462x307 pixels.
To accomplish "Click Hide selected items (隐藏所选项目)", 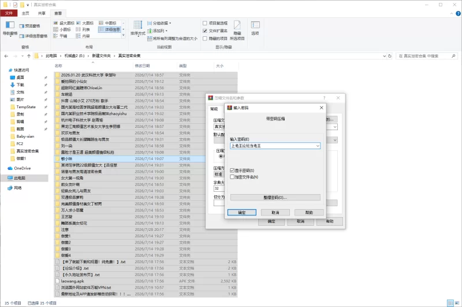I will [x=237, y=31].
